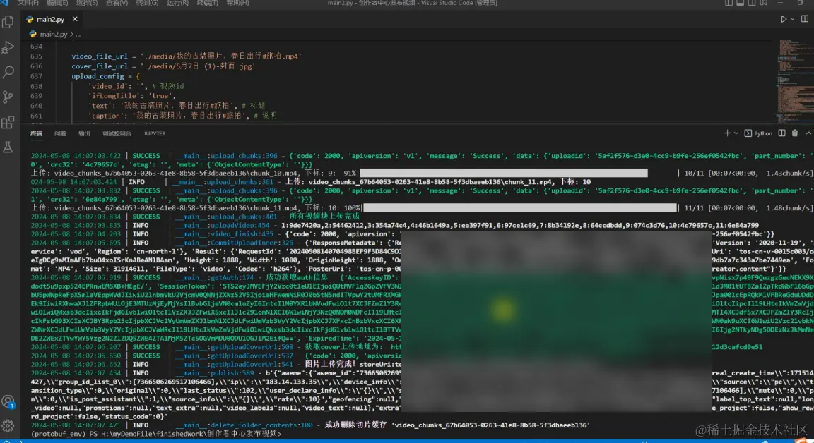Open the Manage gear settings menu

point(8,426)
